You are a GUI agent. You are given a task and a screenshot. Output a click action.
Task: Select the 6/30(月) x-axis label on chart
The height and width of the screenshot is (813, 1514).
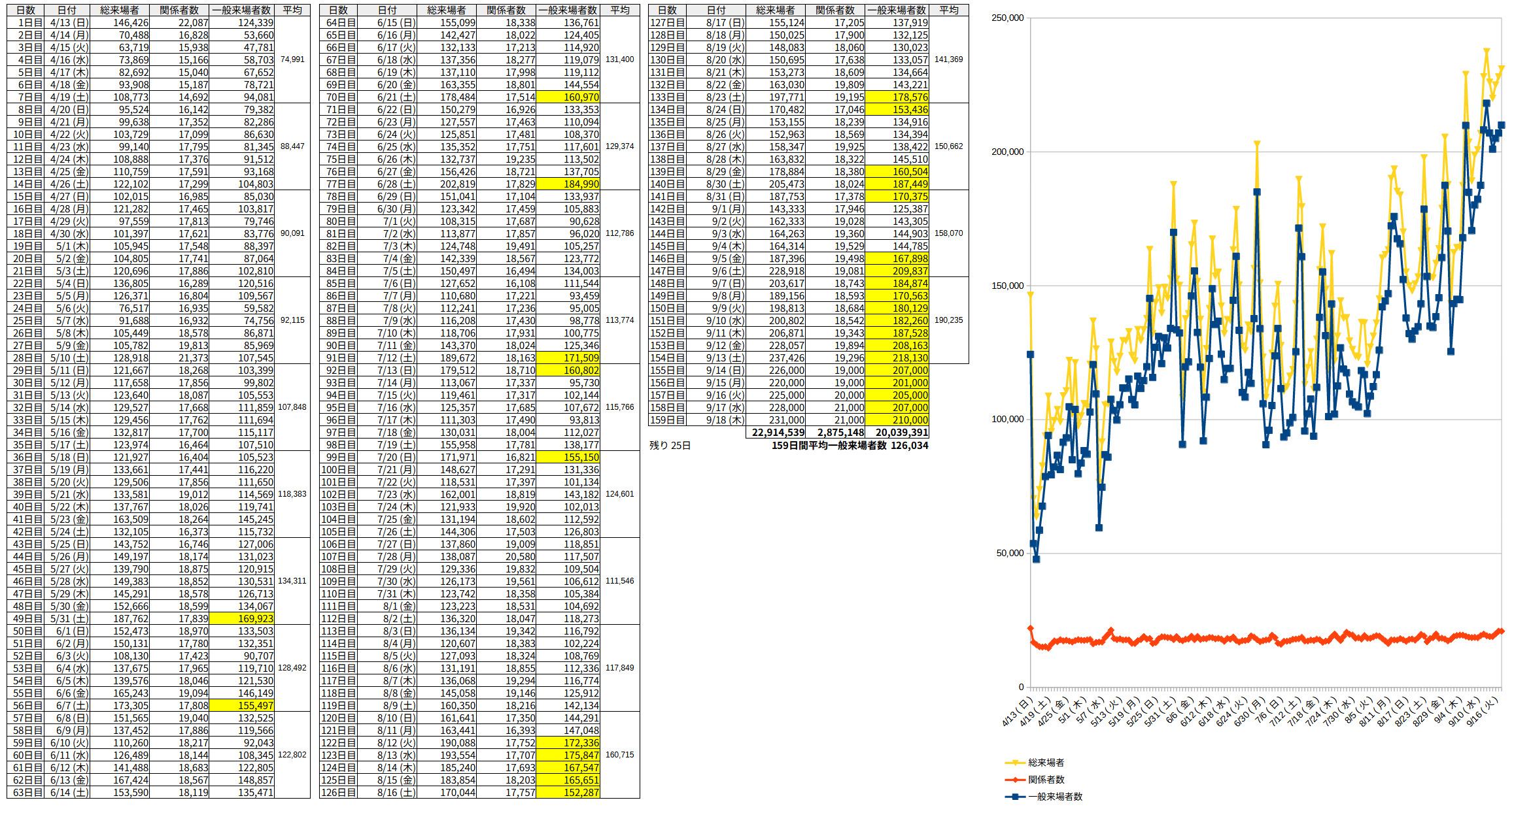(x=1249, y=711)
